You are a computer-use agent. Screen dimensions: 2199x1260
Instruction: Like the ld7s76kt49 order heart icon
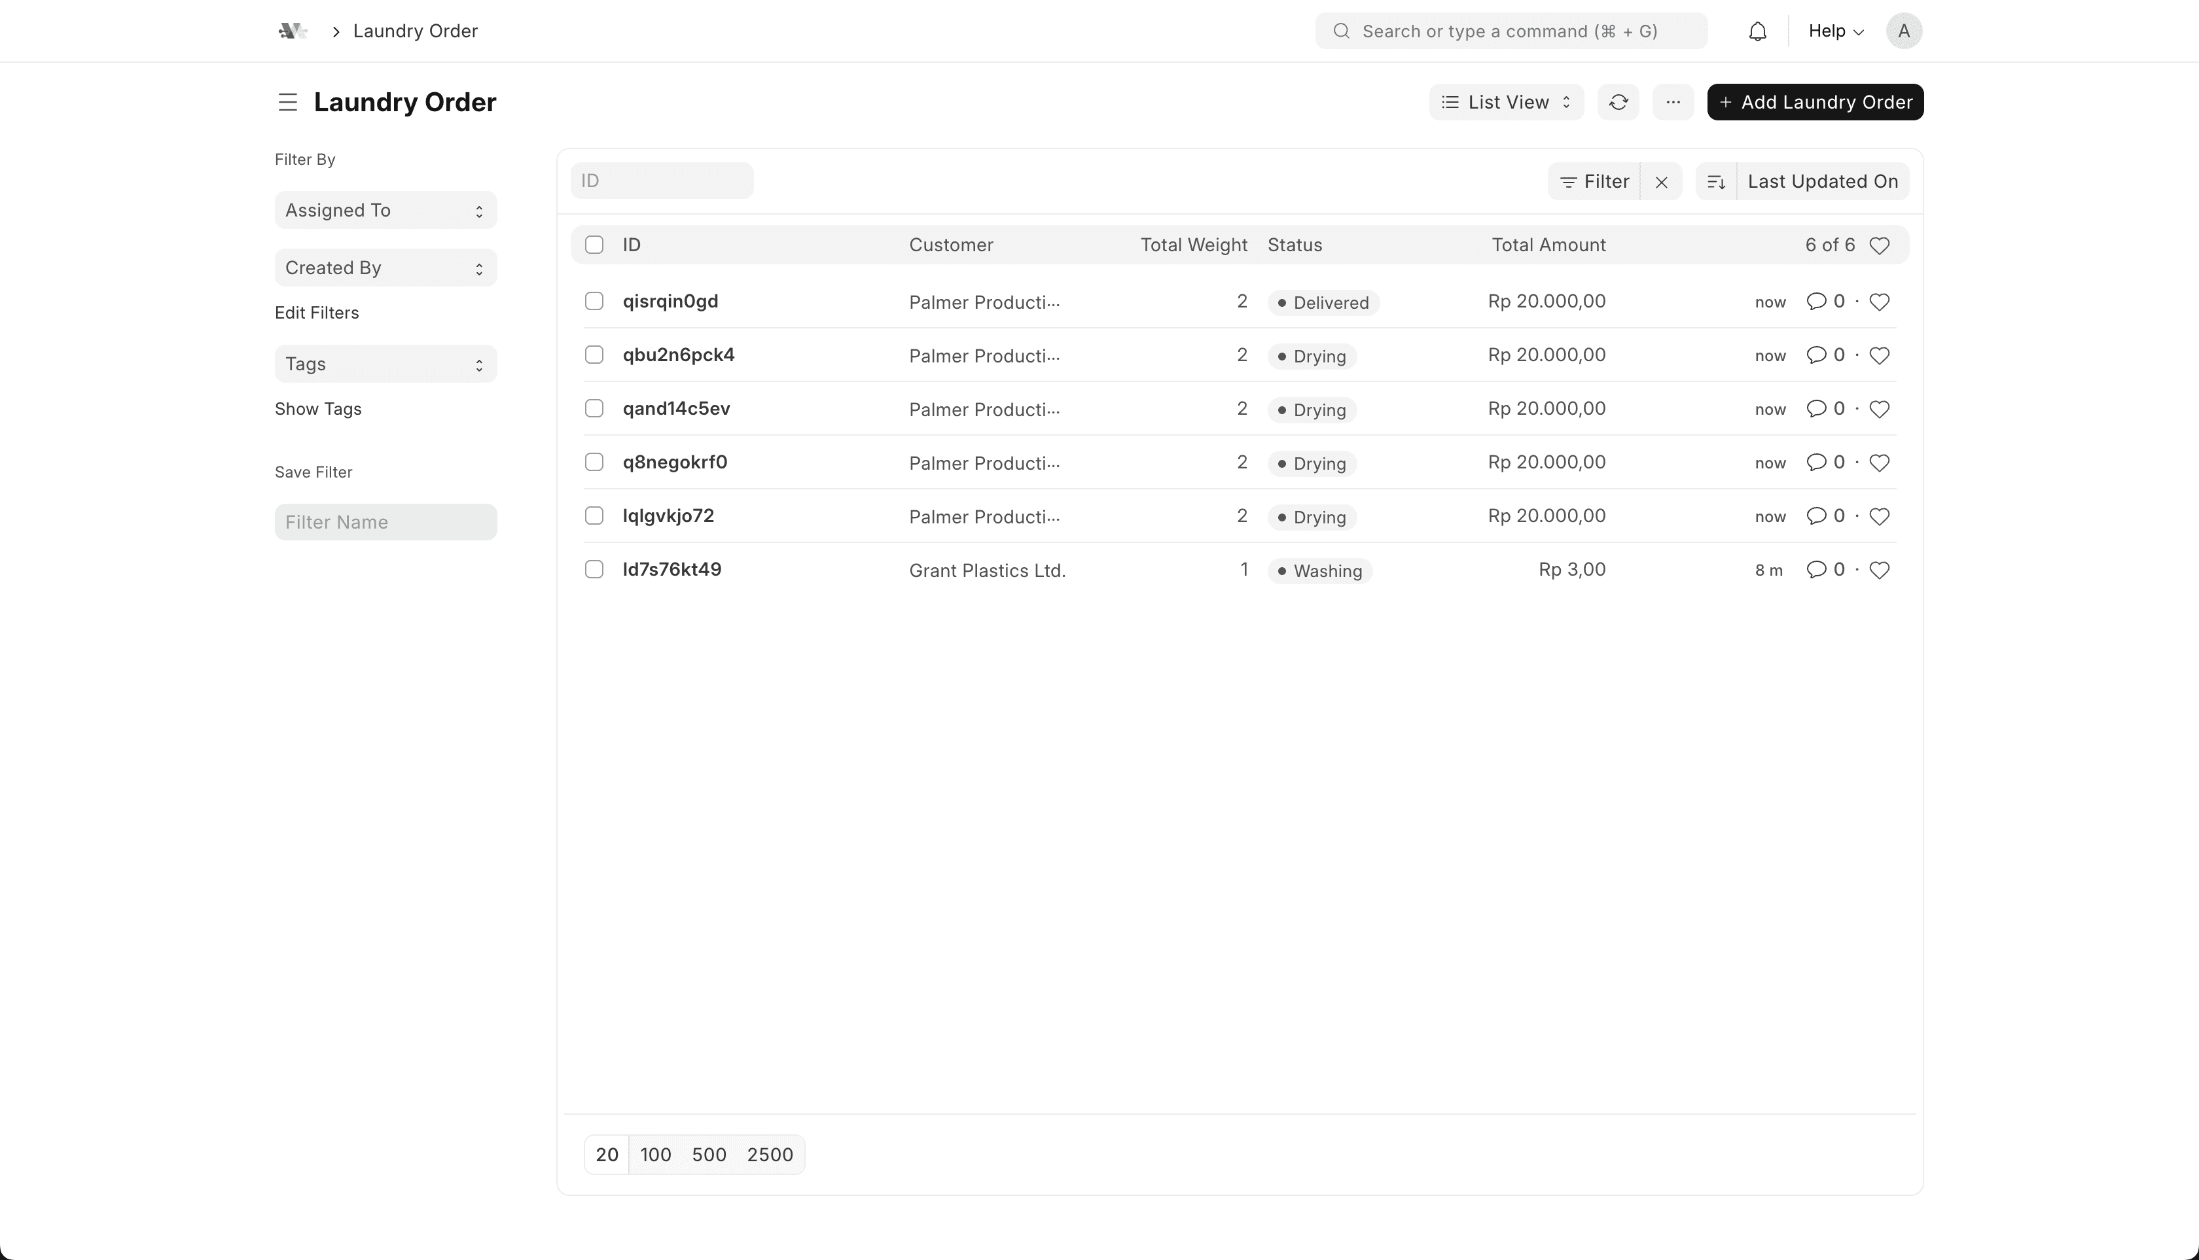point(1879,570)
